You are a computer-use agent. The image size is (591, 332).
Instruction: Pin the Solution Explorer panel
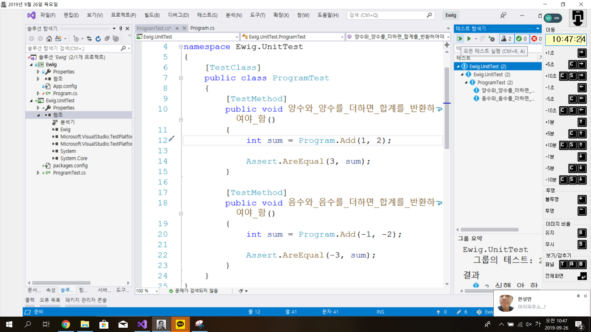121,29
